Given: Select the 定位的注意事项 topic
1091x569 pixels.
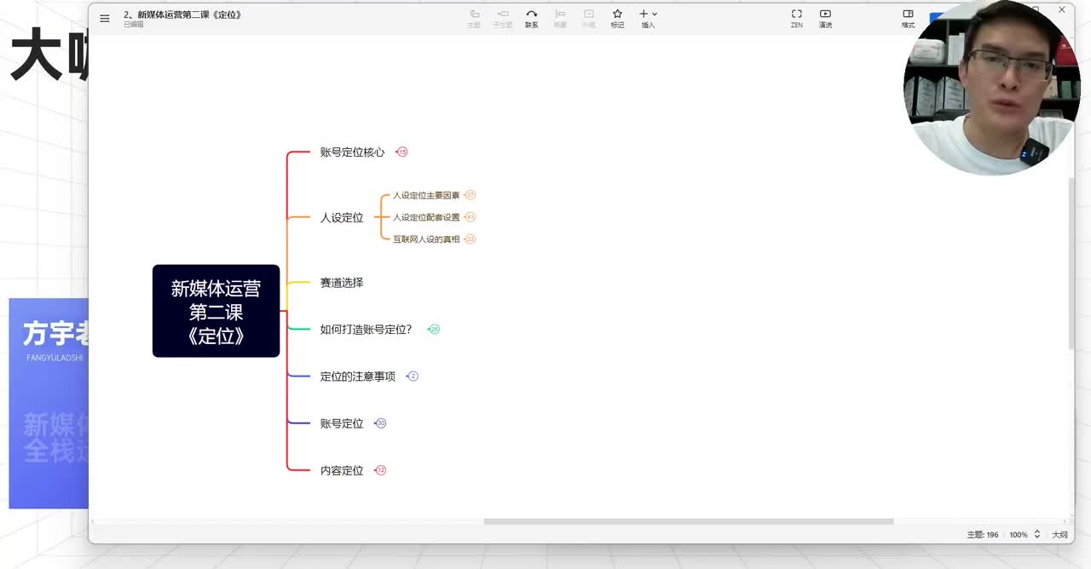Looking at the screenshot, I should pyautogui.click(x=357, y=376).
